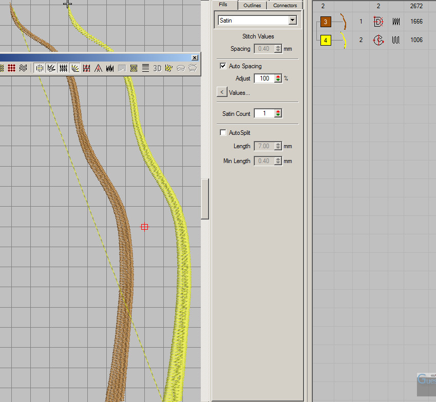Select the black zigzag stitch icon
Image resolution: width=436 pixels, height=402 pixels.
(x=110, y=68)
